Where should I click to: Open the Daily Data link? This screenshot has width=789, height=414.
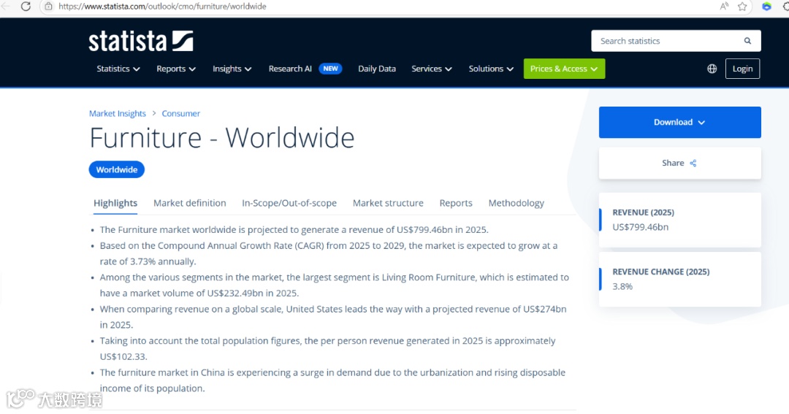377,69
